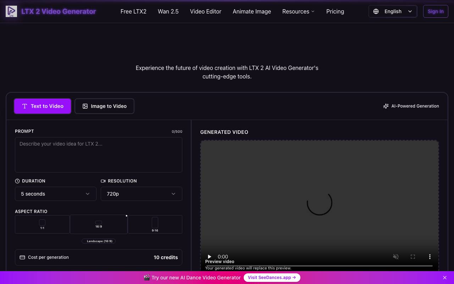The height and width of the screenshot is (284, 454).
Task: Click the globe language icon
Action: (x=376, y=11)
